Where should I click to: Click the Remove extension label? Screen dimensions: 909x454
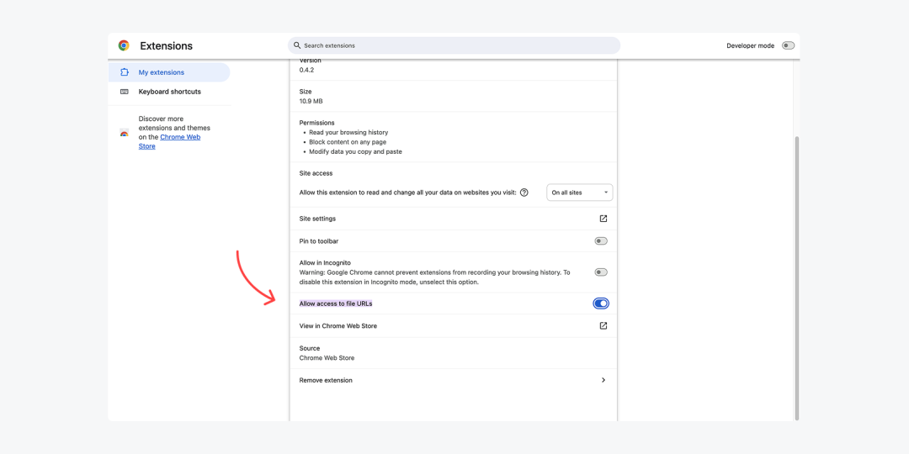tap(326, 380)
